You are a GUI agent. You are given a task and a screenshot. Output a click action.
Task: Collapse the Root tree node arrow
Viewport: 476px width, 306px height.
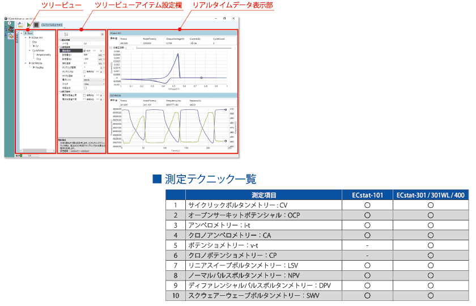point(22,33)
